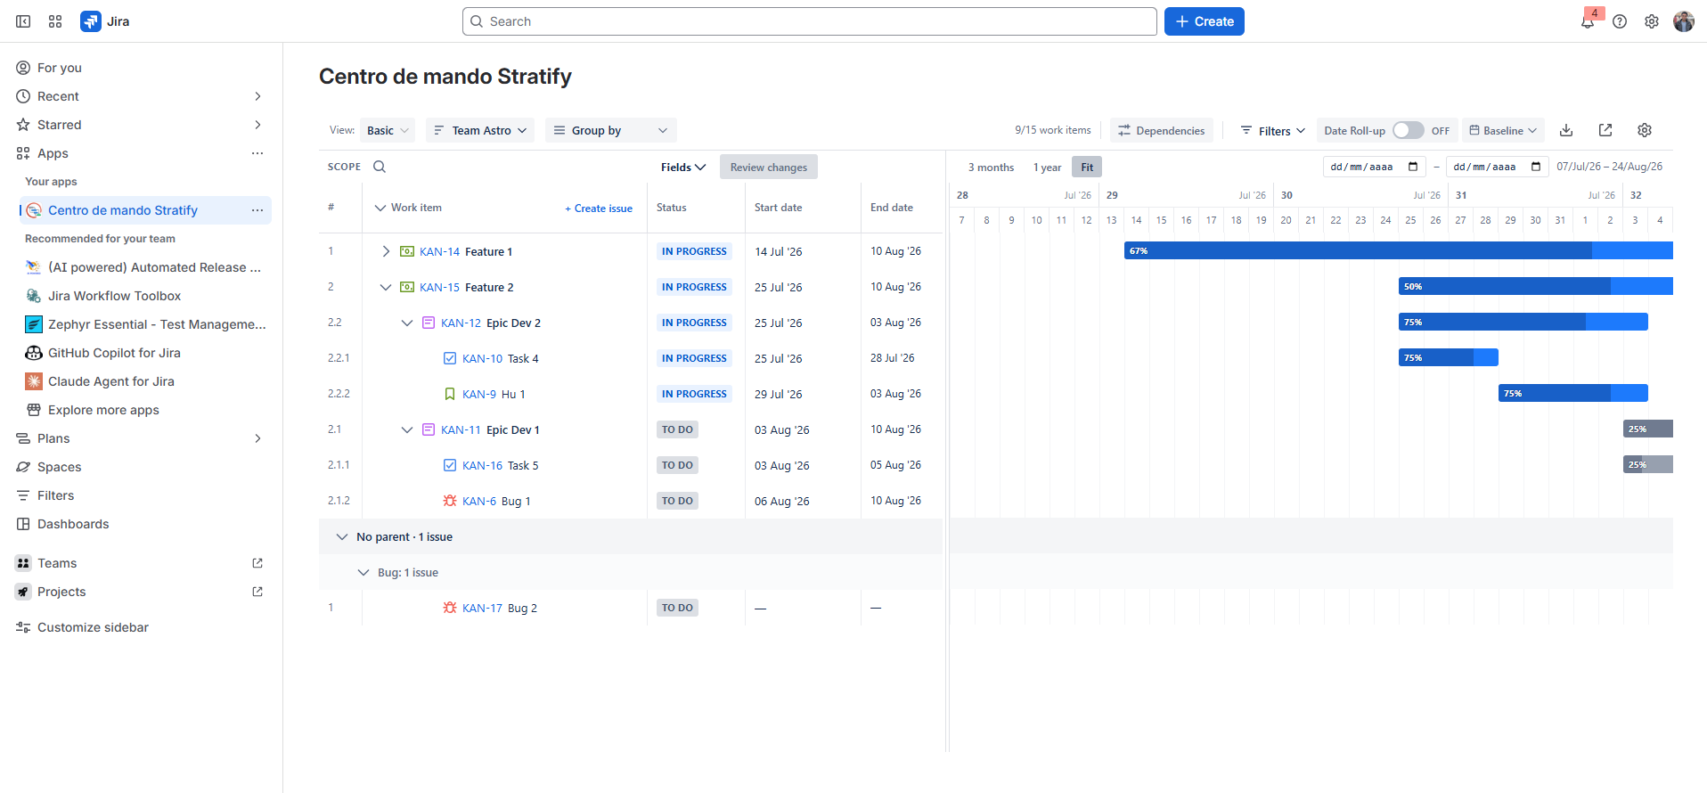Collapse KAN-15 Feature 2 row

pos(386,287)
